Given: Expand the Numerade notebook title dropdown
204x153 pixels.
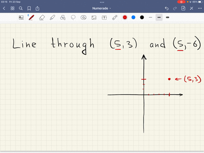Looking at the screenshot, I should 102,8.
